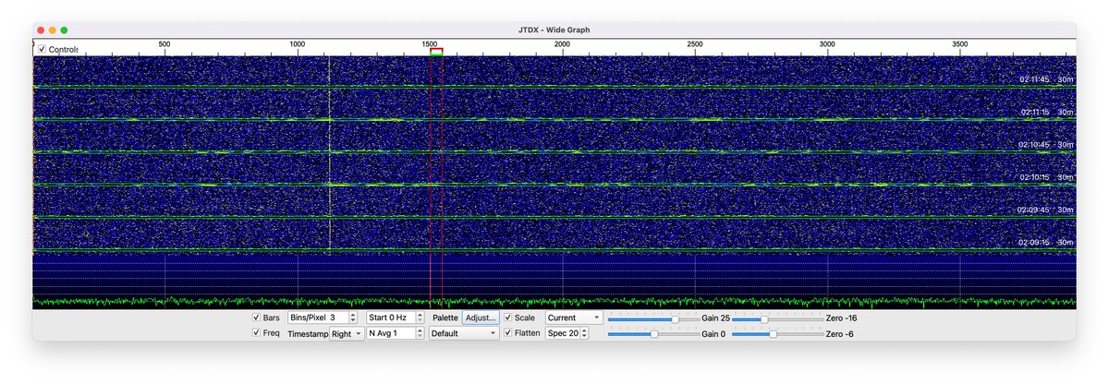Click the Start 0 Hz field
Screen dimensions: 1109x384
(x=391, y=318)
